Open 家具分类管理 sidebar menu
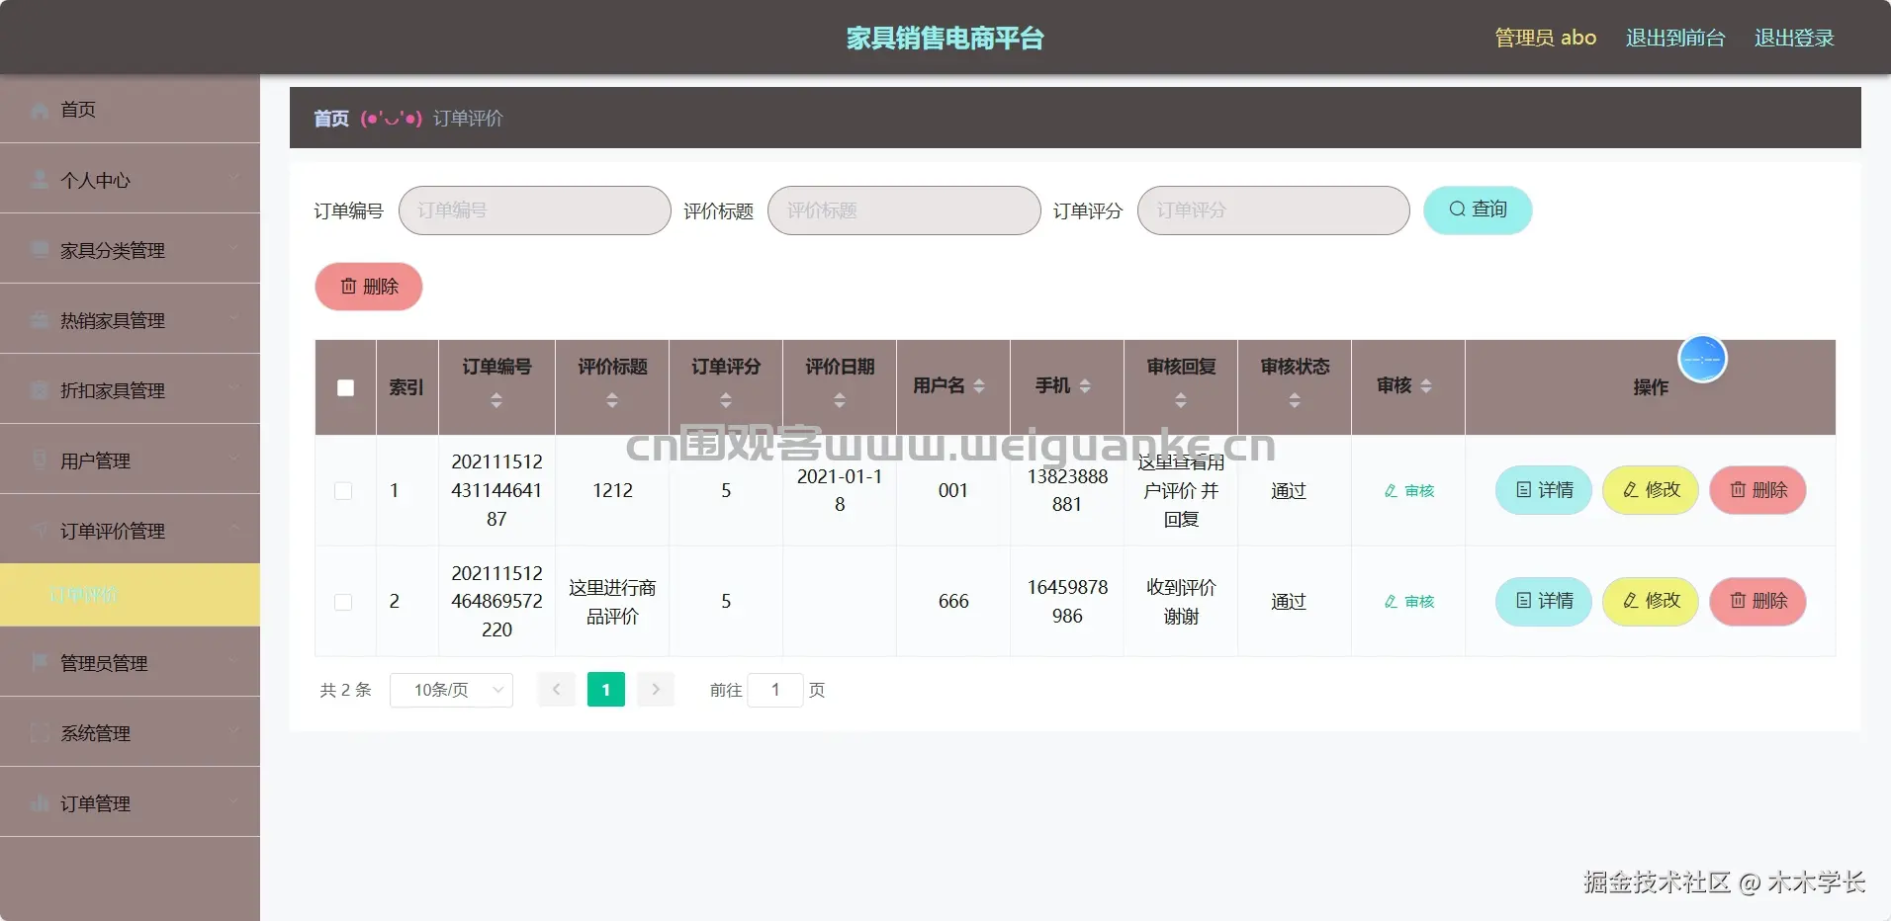 (130, 250)
